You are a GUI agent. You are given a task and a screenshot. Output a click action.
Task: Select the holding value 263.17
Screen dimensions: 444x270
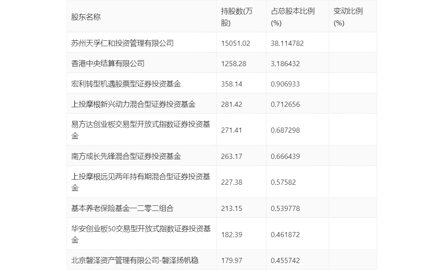(232, 156)
